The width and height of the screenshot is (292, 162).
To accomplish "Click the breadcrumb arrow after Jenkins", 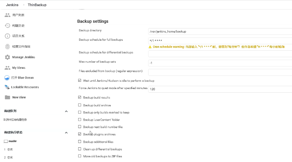I will [x=24, y=5].
